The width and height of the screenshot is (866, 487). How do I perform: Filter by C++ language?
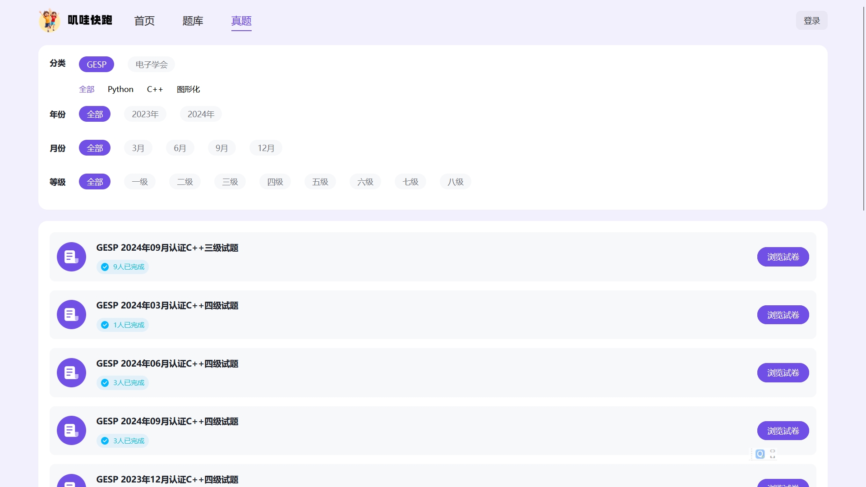pos(155,89)
